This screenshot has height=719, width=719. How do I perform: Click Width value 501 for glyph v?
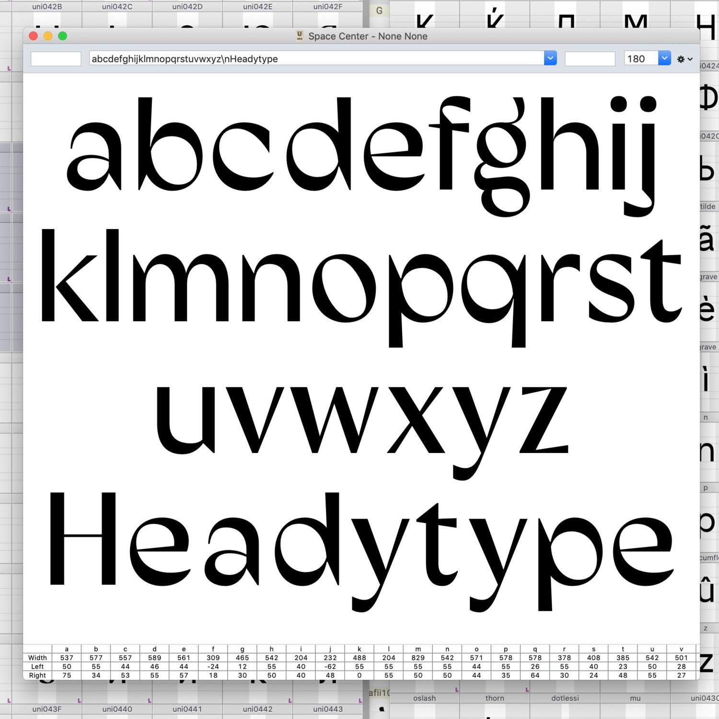coord(681,658)
